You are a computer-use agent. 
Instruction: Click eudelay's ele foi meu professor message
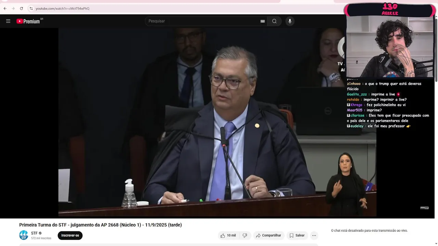(x=379, y=126)
